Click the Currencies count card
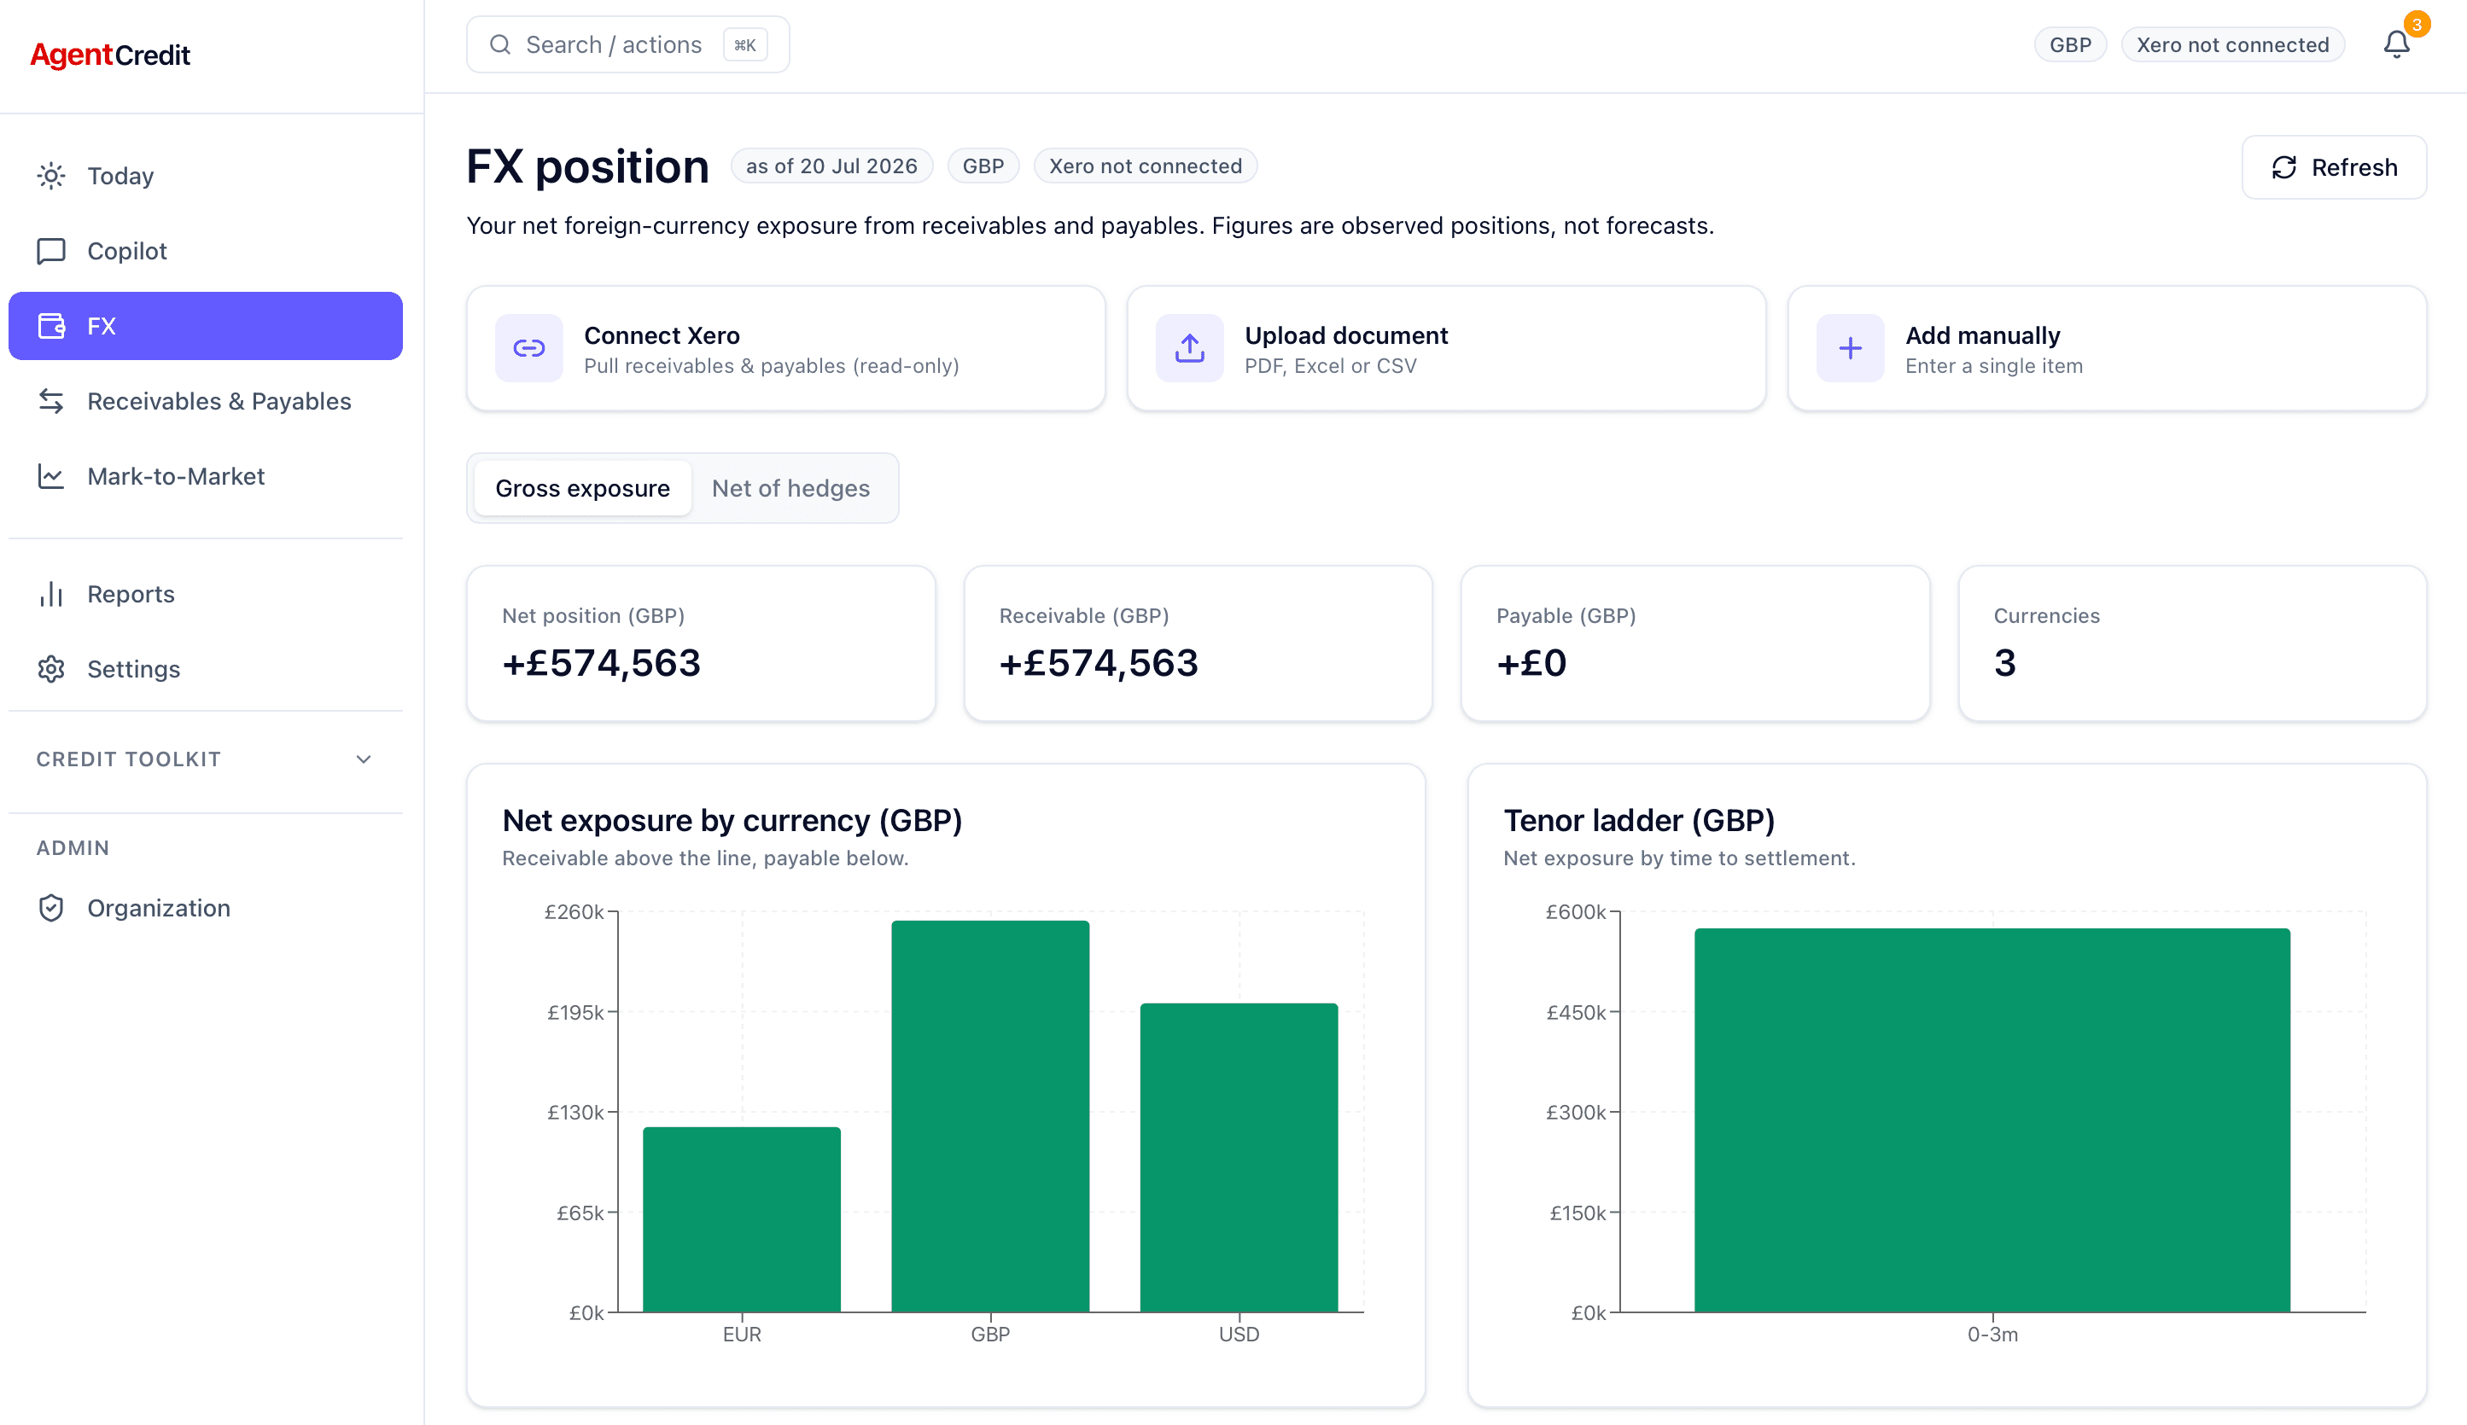Image resolution: width=2467 pixels, height=1425 pixels. point(2192,643)
